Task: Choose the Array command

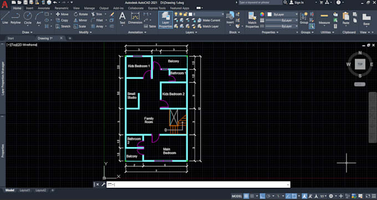Action: 97,27
